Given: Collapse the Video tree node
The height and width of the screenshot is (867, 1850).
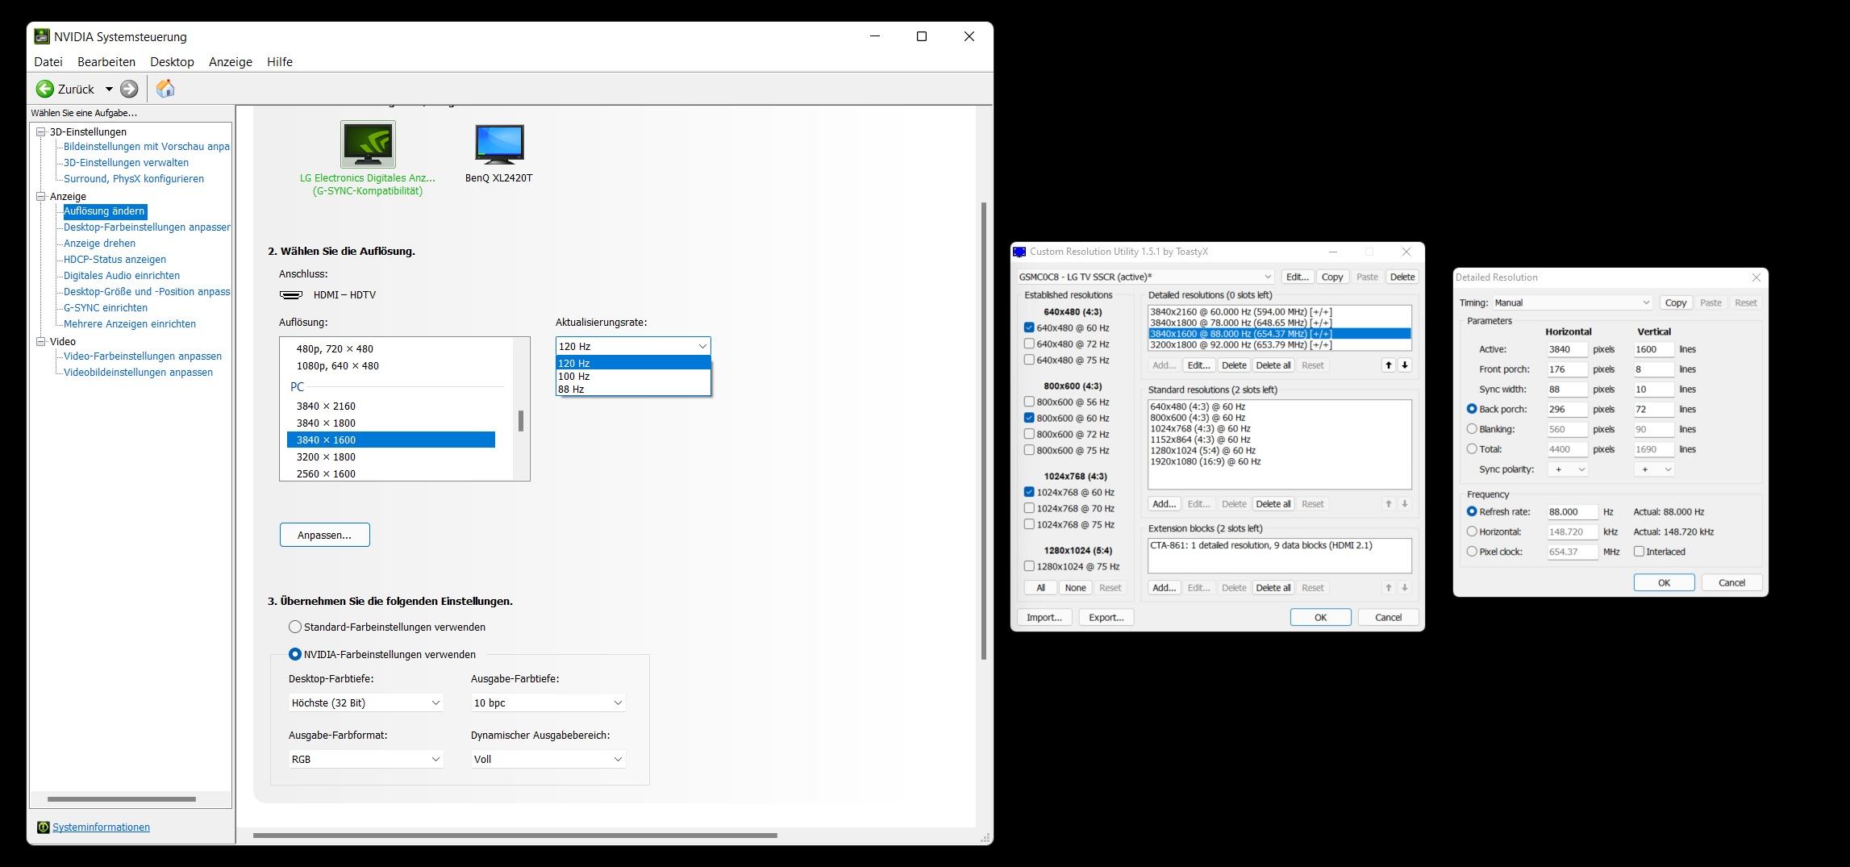Looking at the screenshot, I should tap(41, 341).
